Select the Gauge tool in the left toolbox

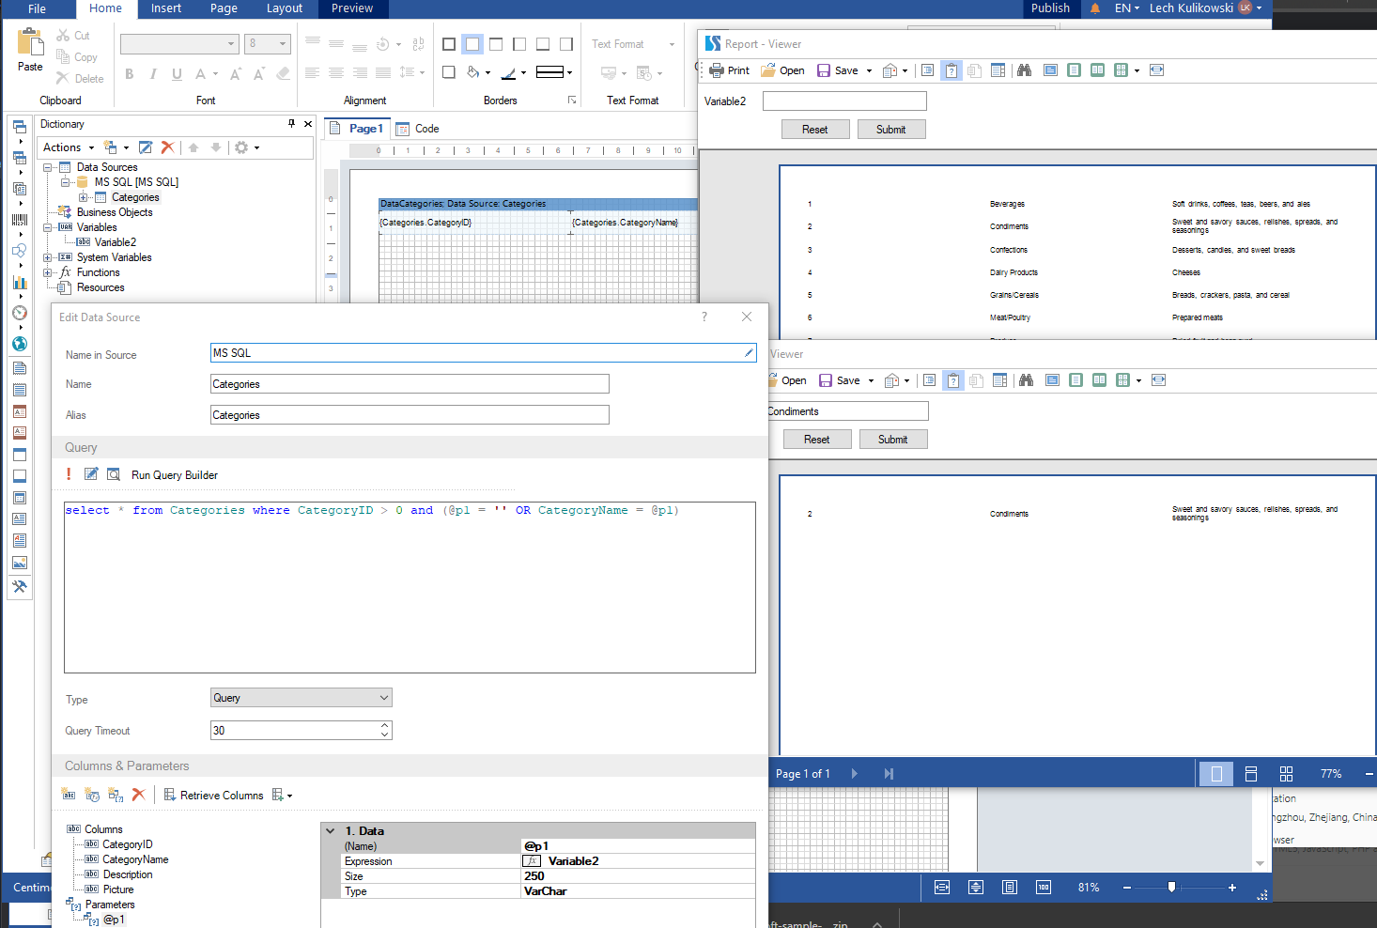(20, 313)
